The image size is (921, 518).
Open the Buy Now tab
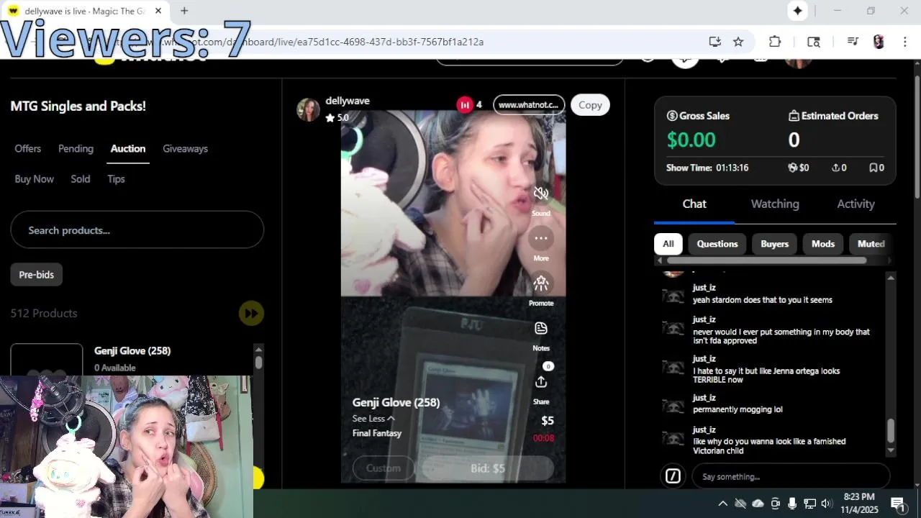(x=35, y=178)
